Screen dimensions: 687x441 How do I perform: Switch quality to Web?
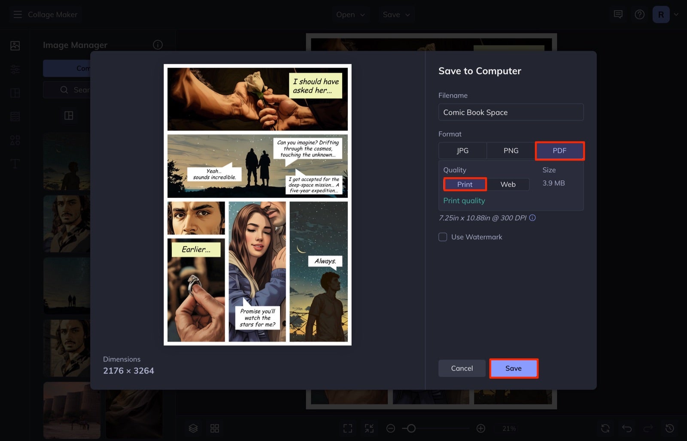point(508,184)
